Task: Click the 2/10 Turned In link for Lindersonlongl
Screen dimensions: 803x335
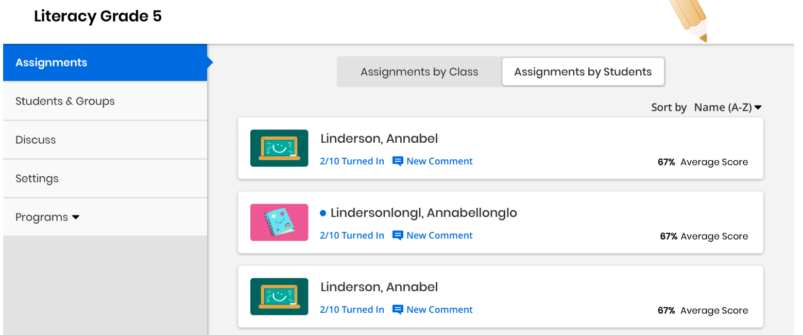Action: (352, 235)
